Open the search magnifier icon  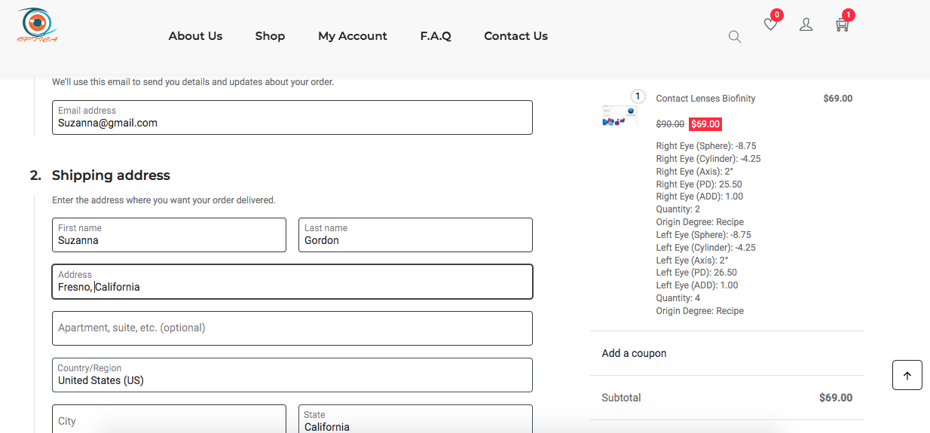pos(735,36)
